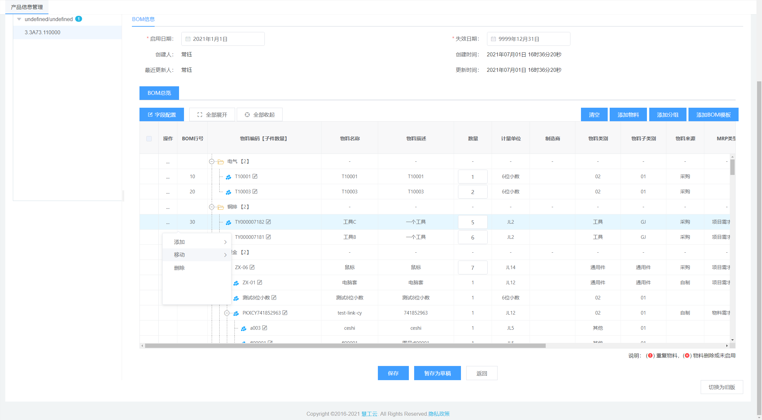Click edit icon next to T10001
The height and width of the screenshot is (420, 762).
[255, 176]
